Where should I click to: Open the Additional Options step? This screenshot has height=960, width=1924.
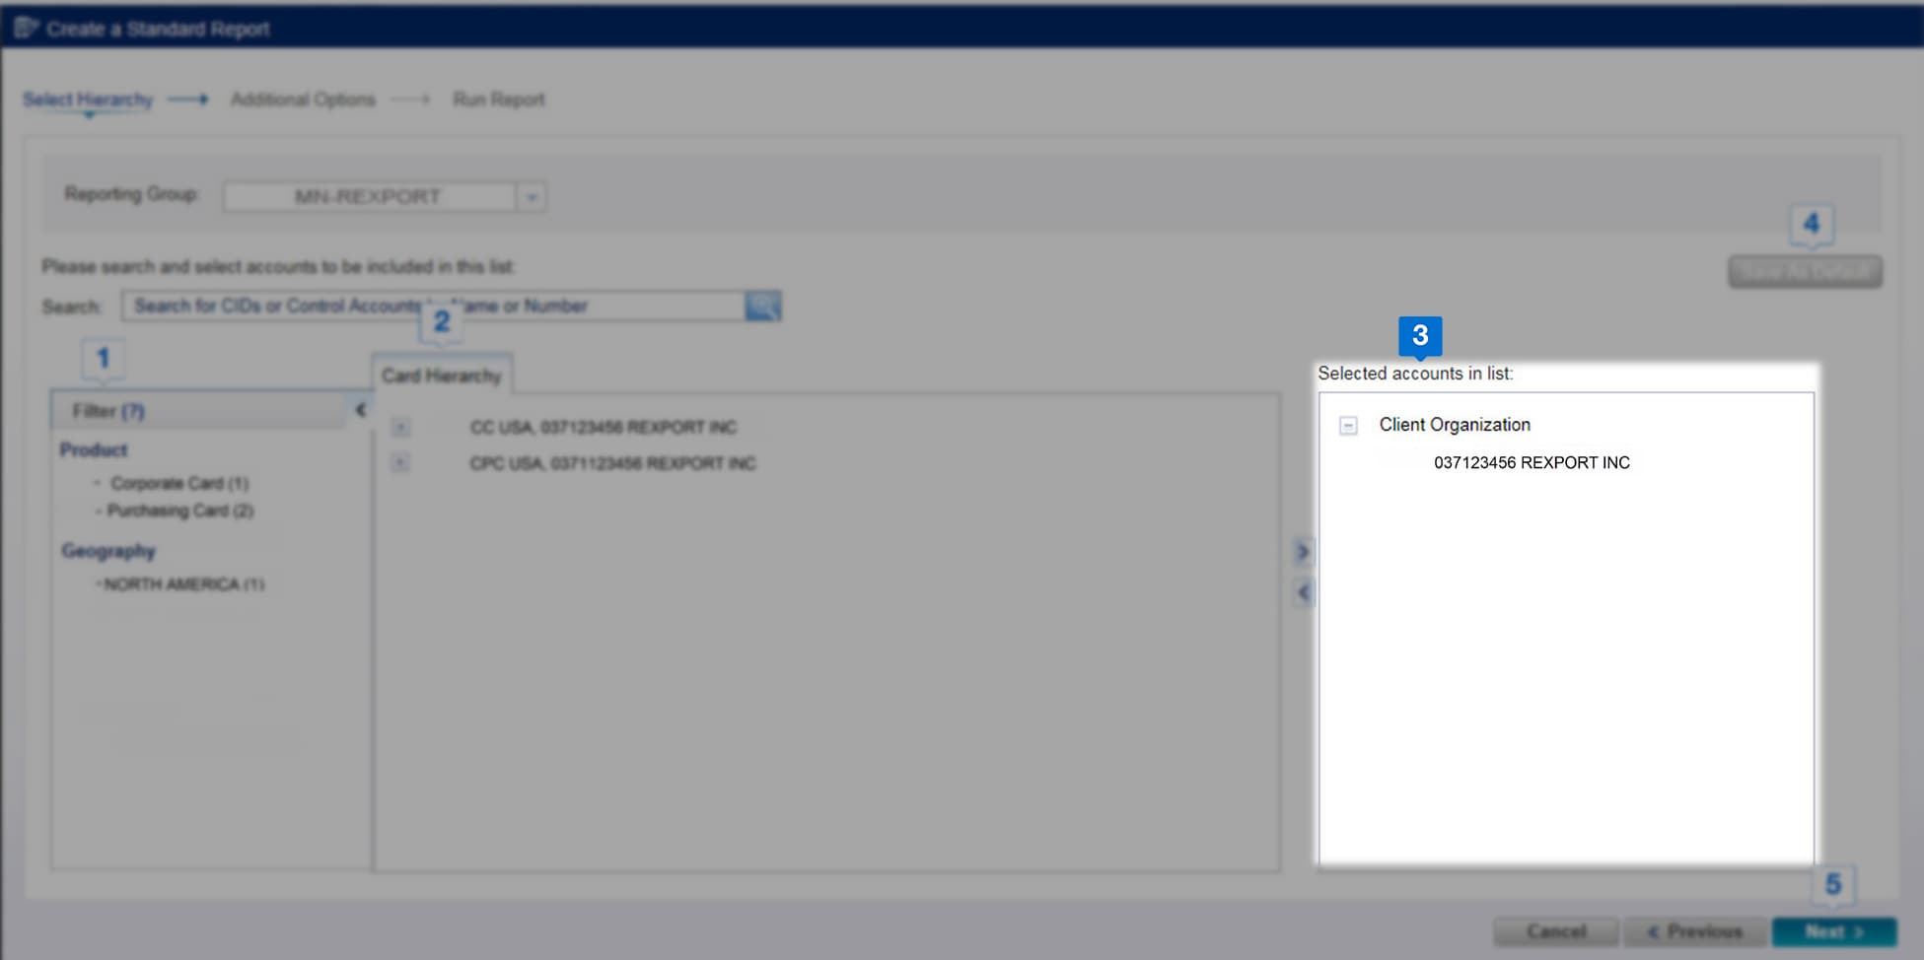pyautogui.click(x=303, y=99)
